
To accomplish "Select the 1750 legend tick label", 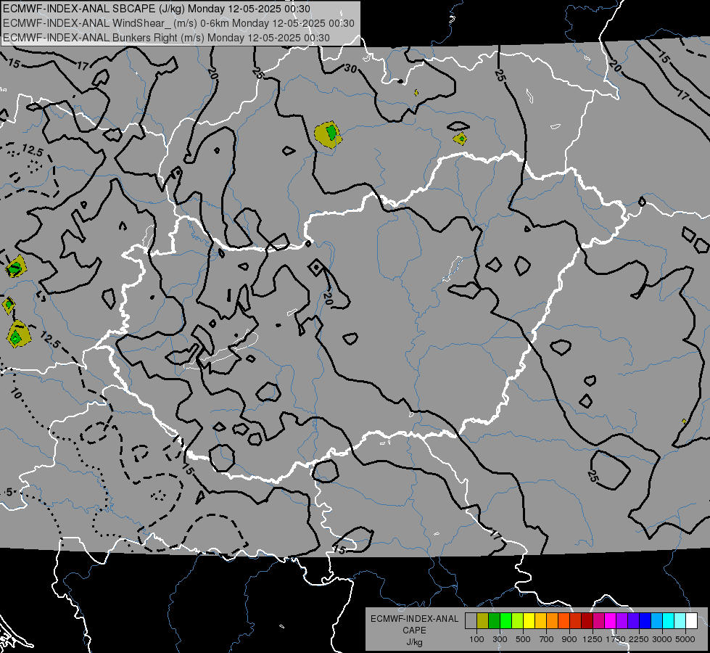I will [x=616, y=639].
